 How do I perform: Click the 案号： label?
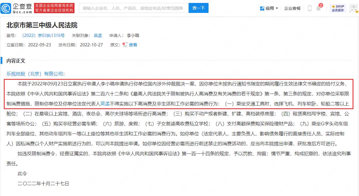click(x=12, y=36)
